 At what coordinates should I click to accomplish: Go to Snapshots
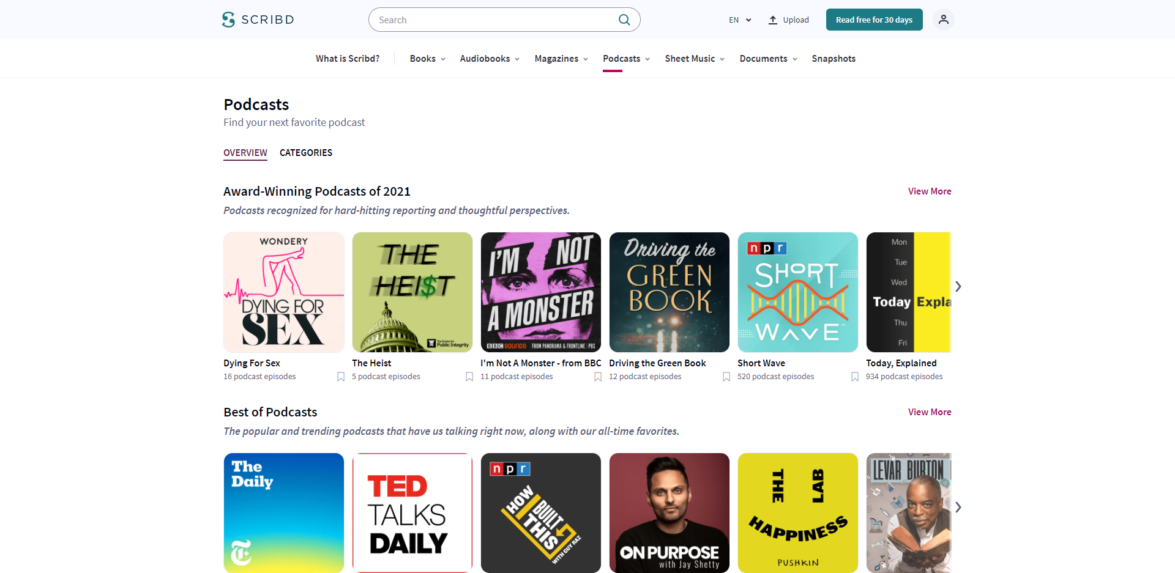point(834,59)
